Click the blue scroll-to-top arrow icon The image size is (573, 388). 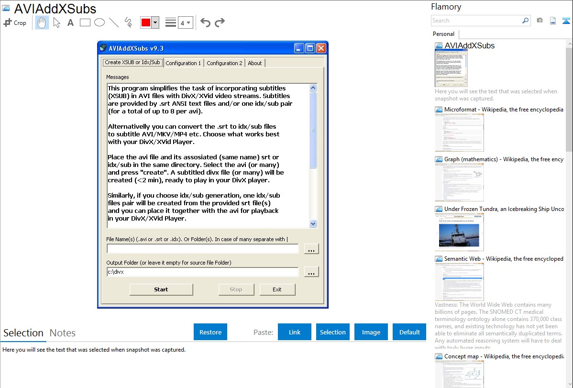coord(566,21)
